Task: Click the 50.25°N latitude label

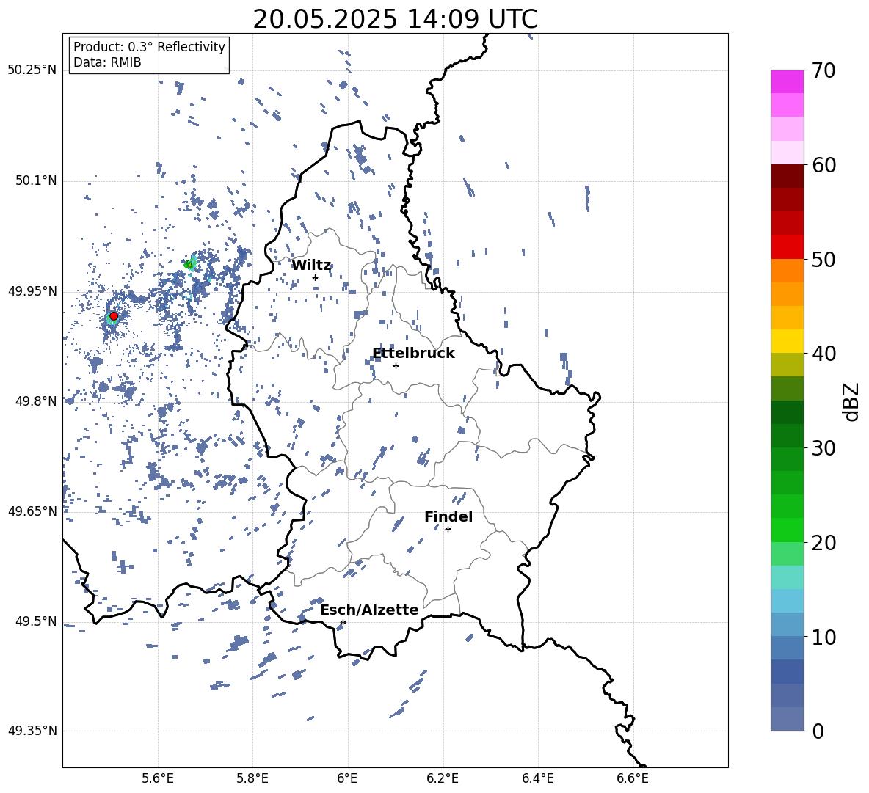Action: [x=32, y=70]
